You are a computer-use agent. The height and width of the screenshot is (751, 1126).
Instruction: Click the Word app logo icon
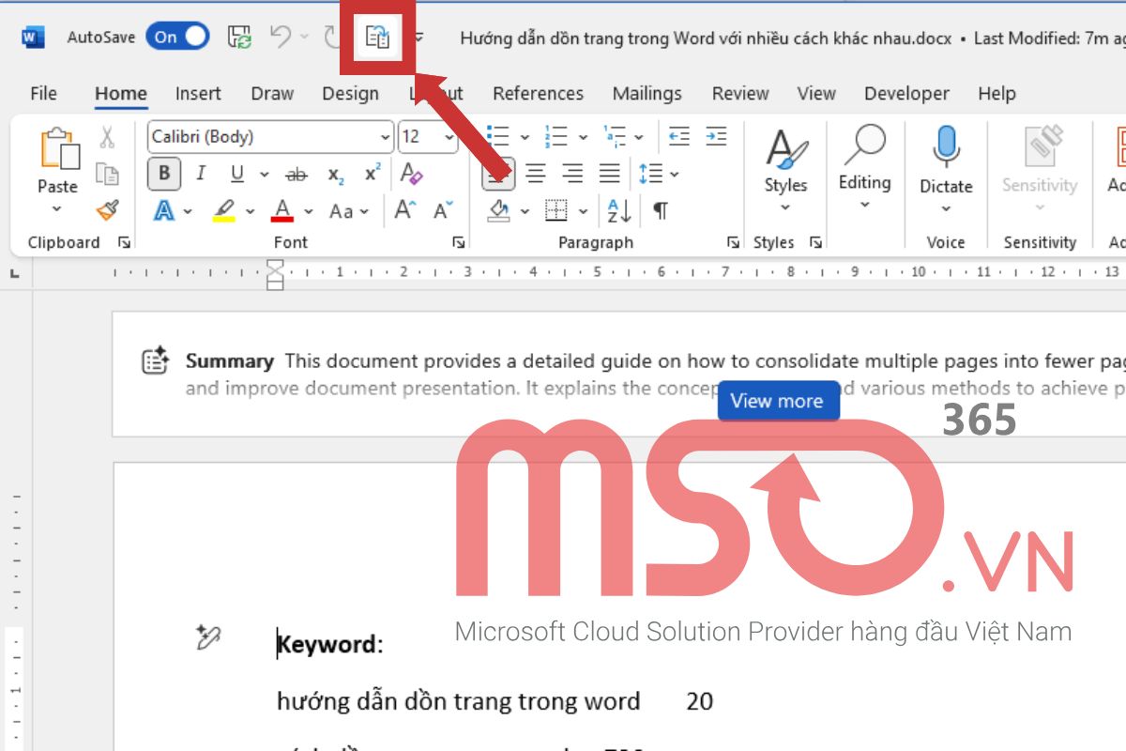pos(33,38)
